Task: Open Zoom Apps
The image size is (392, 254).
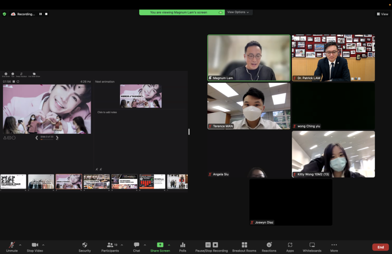Action: tap(290, 247)
